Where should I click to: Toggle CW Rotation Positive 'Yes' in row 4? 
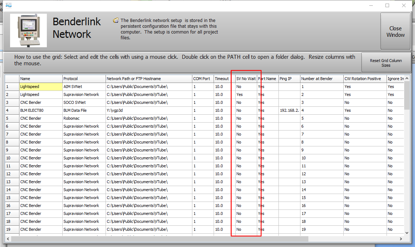point(365,110)
